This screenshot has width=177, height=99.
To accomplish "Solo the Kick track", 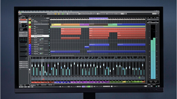I will pyautogui.click(x=33, y=29).
